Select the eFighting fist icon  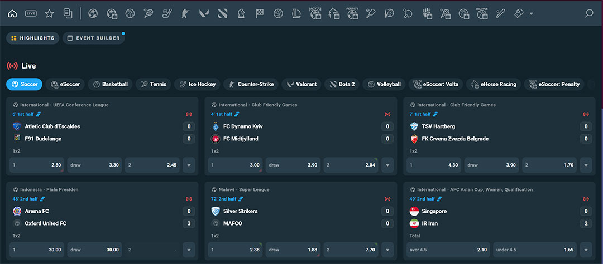[x=427, y=14]
